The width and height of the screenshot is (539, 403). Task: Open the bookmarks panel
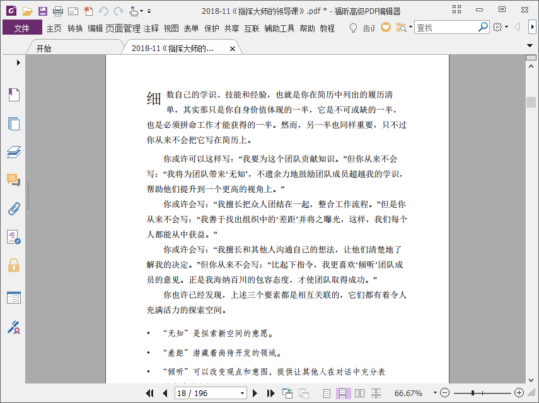14,94
